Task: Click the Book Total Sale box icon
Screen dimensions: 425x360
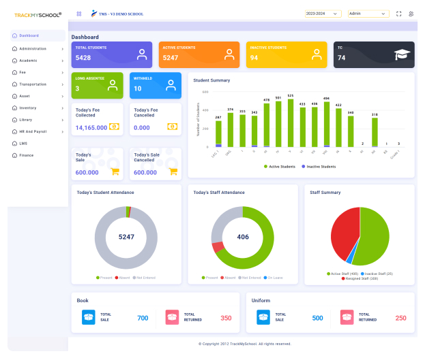Action: tap(89, 317)
